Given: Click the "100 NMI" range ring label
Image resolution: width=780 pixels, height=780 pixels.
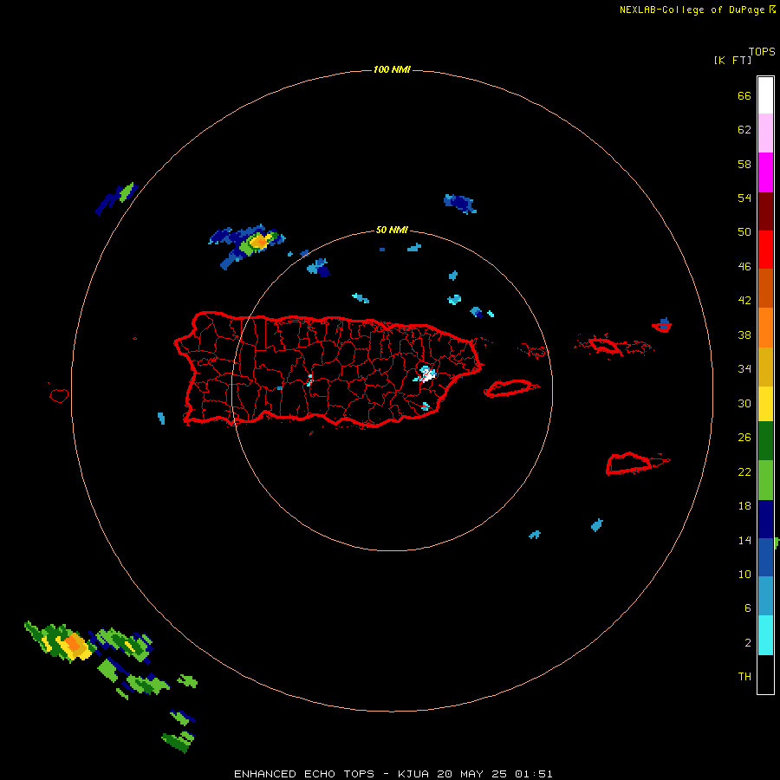Looking at the screenshot, I should pos(392,69).
